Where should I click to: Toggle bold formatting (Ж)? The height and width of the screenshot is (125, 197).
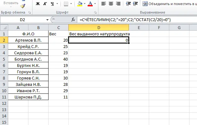(x=38, y=4)
